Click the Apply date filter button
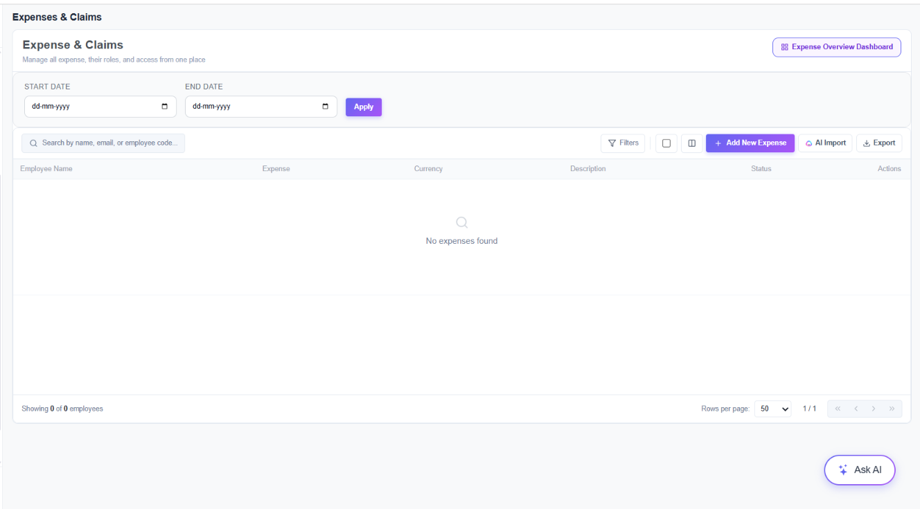Viewport: 920px width, 509px height. point(364,107)
